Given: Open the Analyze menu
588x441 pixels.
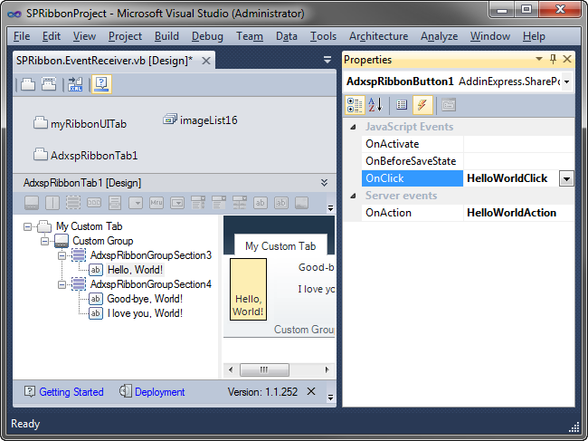Looking at the screenshot, I should pyautogui.click(x=439, y=36).
